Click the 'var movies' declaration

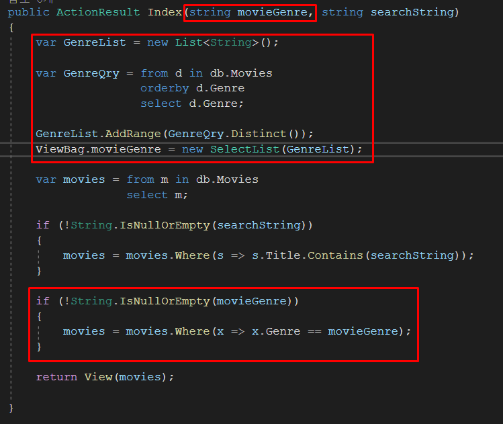pos(71,179)
